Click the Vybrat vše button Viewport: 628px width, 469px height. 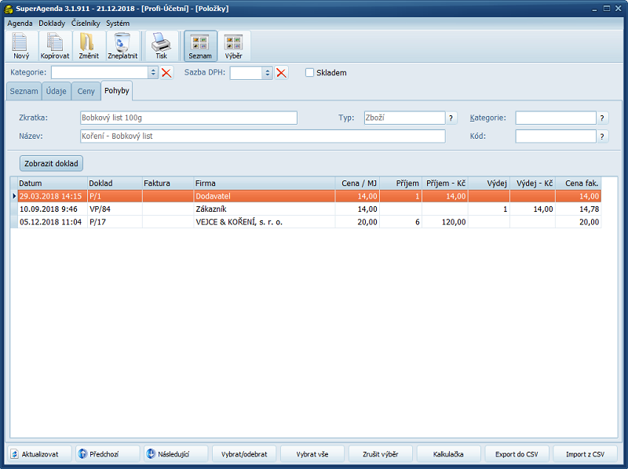click(312, 454)
